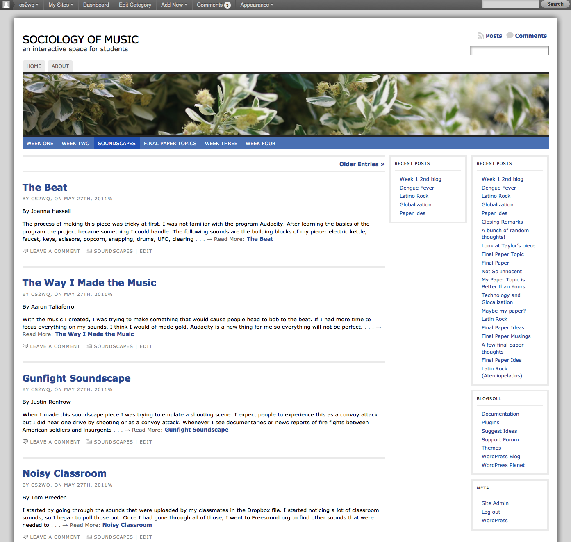571x542 pixels.
Task: Open the Appearance dropdown in admin bar
Action: coord(257,5)
